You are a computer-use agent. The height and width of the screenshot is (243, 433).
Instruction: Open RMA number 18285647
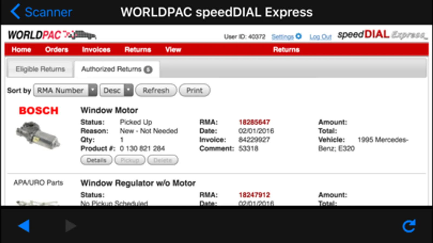tap(254, 122)
